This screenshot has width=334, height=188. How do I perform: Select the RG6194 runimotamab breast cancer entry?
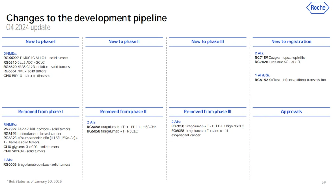[x=32, y=134]
